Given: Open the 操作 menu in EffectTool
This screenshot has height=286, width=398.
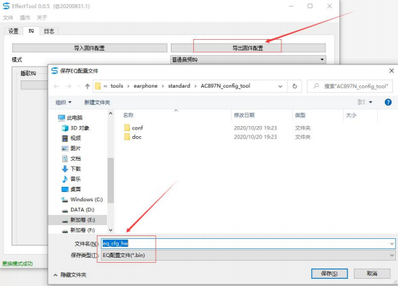Looking at the screenshot, I should pyautogui.click(x=25, y=17).
